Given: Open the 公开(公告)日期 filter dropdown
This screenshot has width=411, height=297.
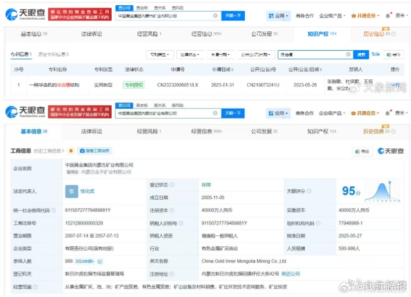Looking at the screenshot, I should tap(256, 54).
